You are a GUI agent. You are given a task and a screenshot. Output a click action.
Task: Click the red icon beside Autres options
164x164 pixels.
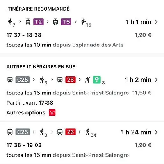(x=52, y=112)
